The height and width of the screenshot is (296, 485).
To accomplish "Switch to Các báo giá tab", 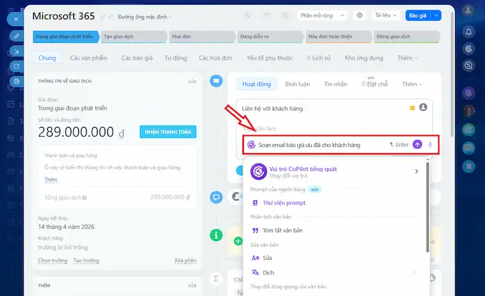I will click(x=137, y=58).
